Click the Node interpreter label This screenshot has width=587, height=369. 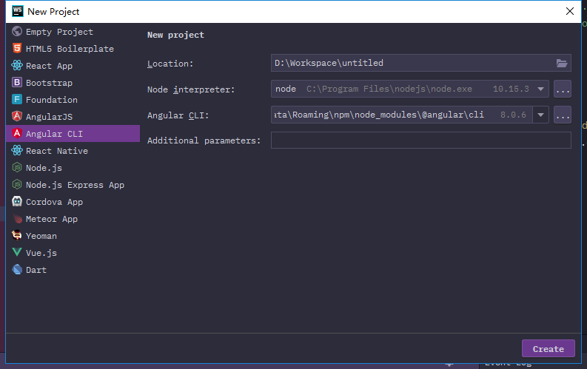(190, 89)
